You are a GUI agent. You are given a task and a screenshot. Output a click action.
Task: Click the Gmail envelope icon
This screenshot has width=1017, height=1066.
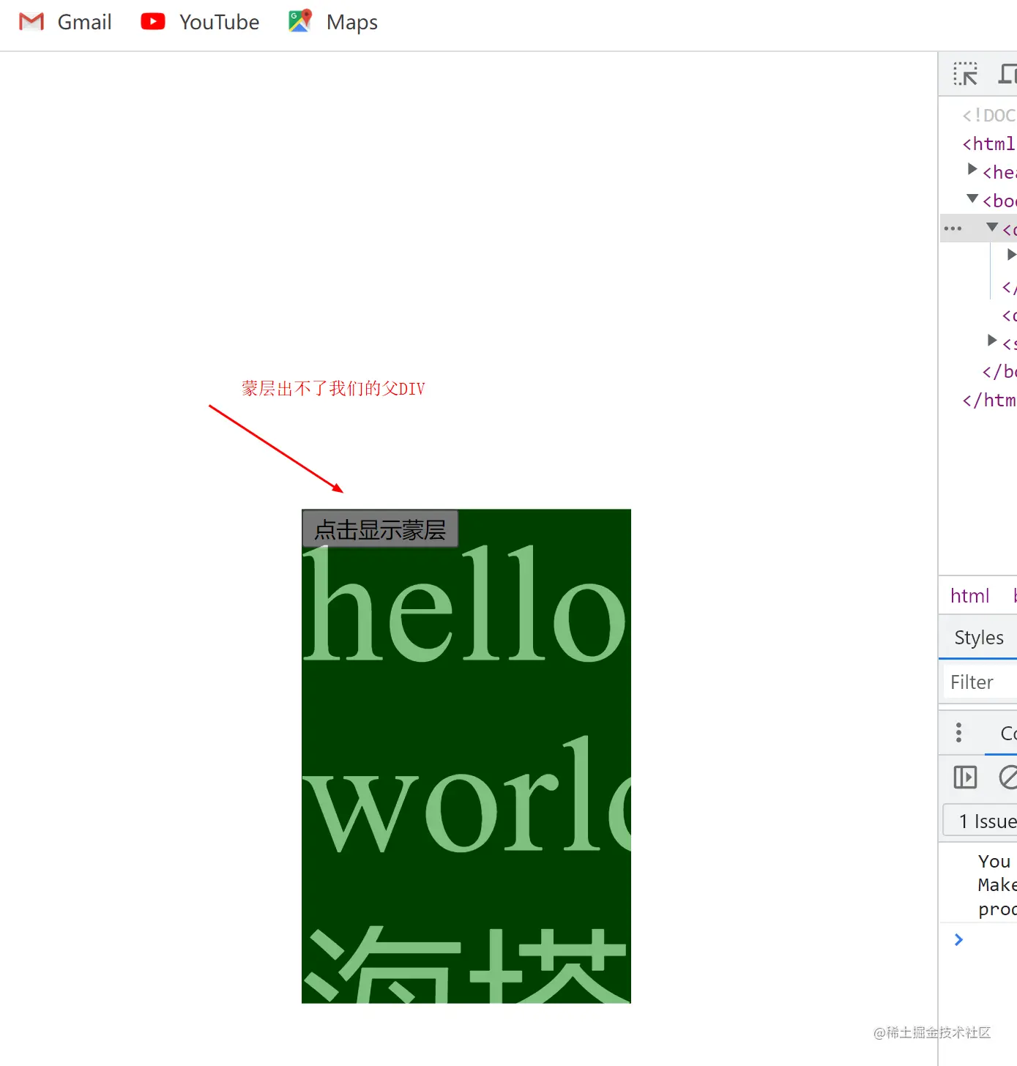[x=31, y=22]
